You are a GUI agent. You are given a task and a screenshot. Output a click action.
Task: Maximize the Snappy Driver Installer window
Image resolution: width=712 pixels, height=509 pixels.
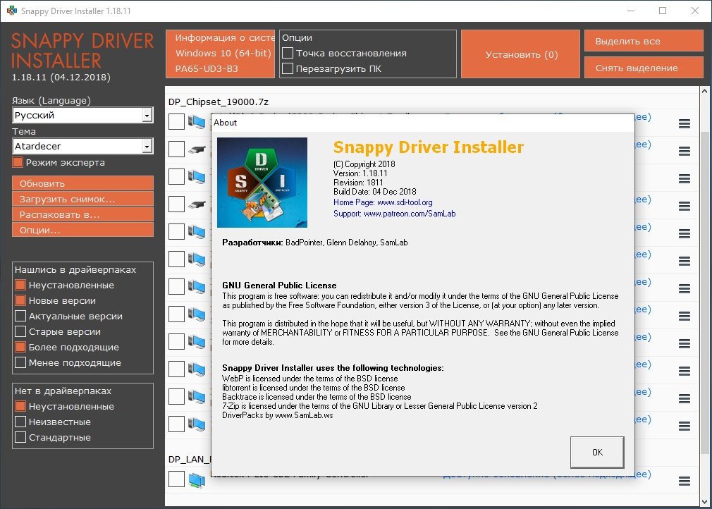click(663, 11)
